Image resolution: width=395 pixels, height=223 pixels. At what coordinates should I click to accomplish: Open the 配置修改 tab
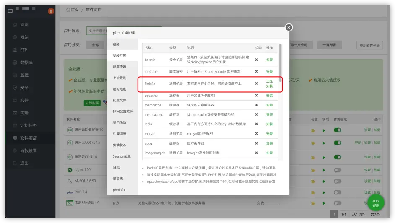tap(120, 67)
